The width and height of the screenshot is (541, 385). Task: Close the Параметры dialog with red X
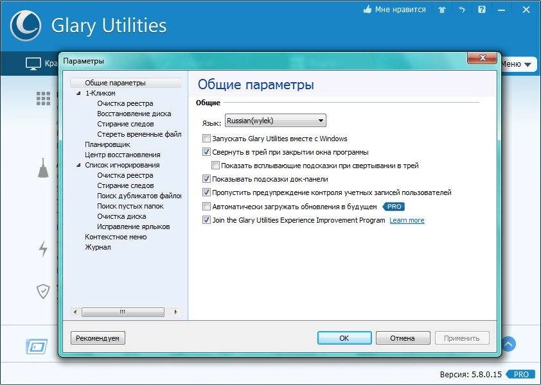tap(483, 58)
